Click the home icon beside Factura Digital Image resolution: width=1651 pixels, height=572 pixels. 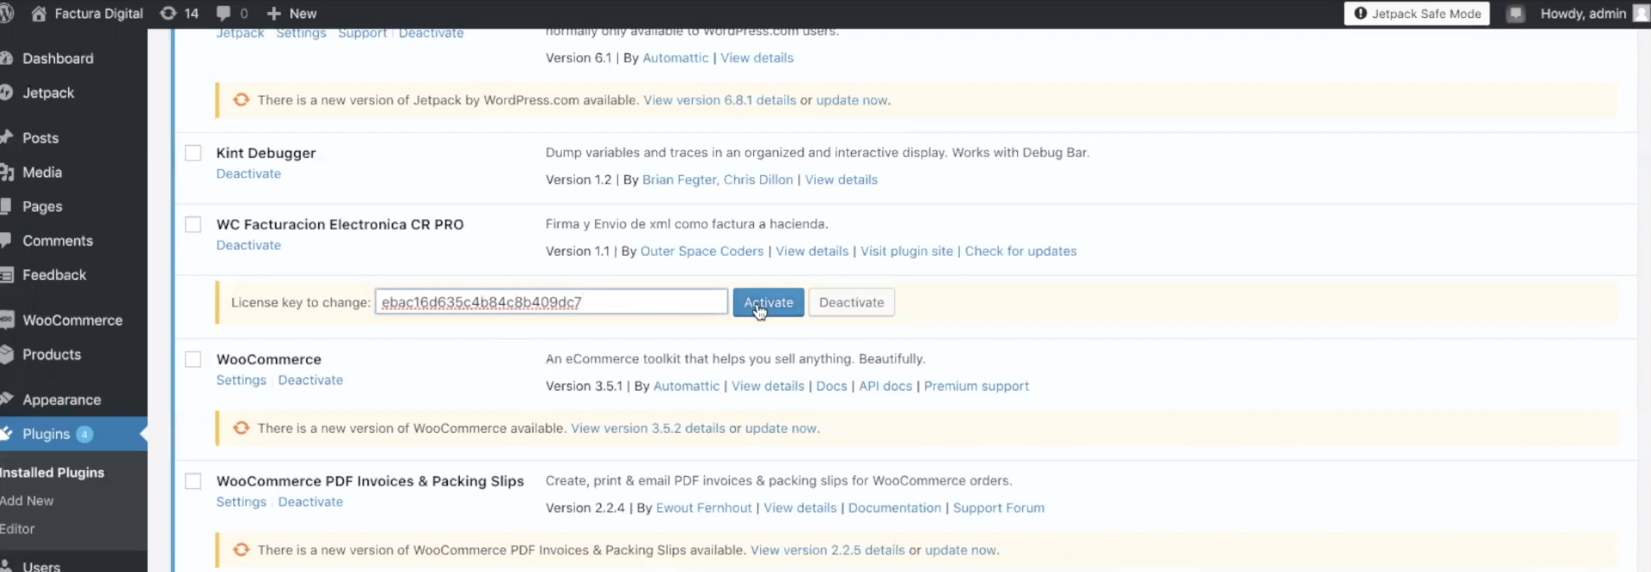coord(39,13)
